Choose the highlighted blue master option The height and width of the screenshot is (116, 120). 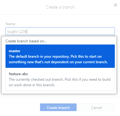[60, 56]
